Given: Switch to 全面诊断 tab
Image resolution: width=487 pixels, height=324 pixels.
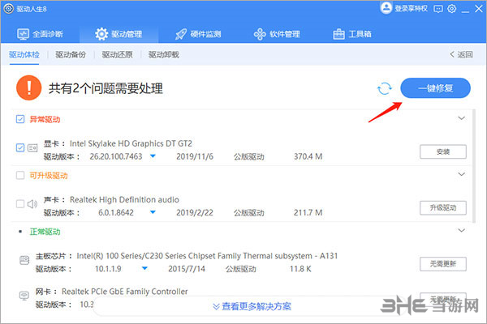Looking at the screenshot, I should [40, 34].
